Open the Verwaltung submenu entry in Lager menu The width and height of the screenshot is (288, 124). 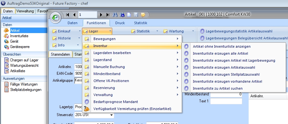[x=132, y=95]
